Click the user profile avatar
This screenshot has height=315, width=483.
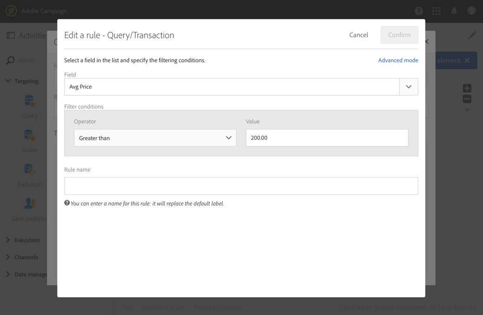(x=471, y=11)
